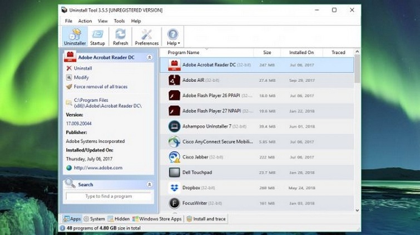Select the Adobe AIR program icon
This screenshot has width=420, height=235.
pyautogui.click(x=173, y=80)
